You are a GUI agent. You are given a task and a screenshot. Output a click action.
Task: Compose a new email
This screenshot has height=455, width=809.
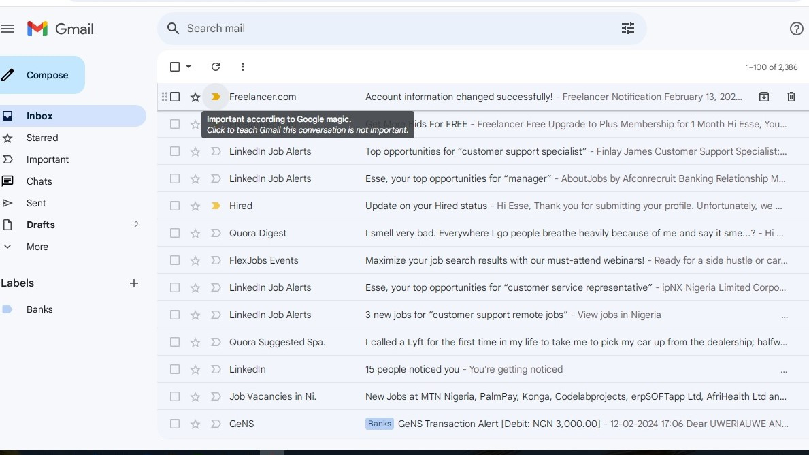click(x=42, y=75)
